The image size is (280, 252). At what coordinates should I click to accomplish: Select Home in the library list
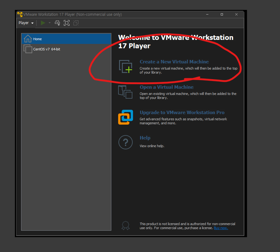point(66,39)
